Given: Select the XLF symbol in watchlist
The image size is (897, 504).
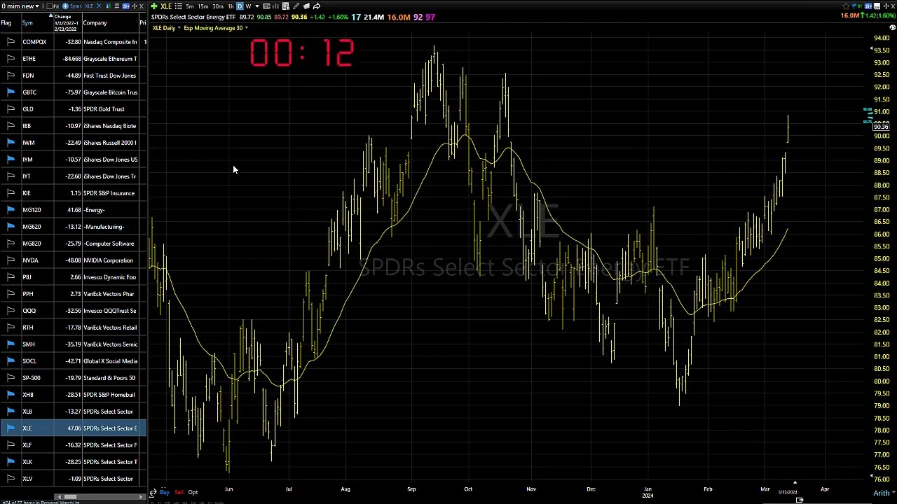Looking at the screenshot, I should pos(27,445).
